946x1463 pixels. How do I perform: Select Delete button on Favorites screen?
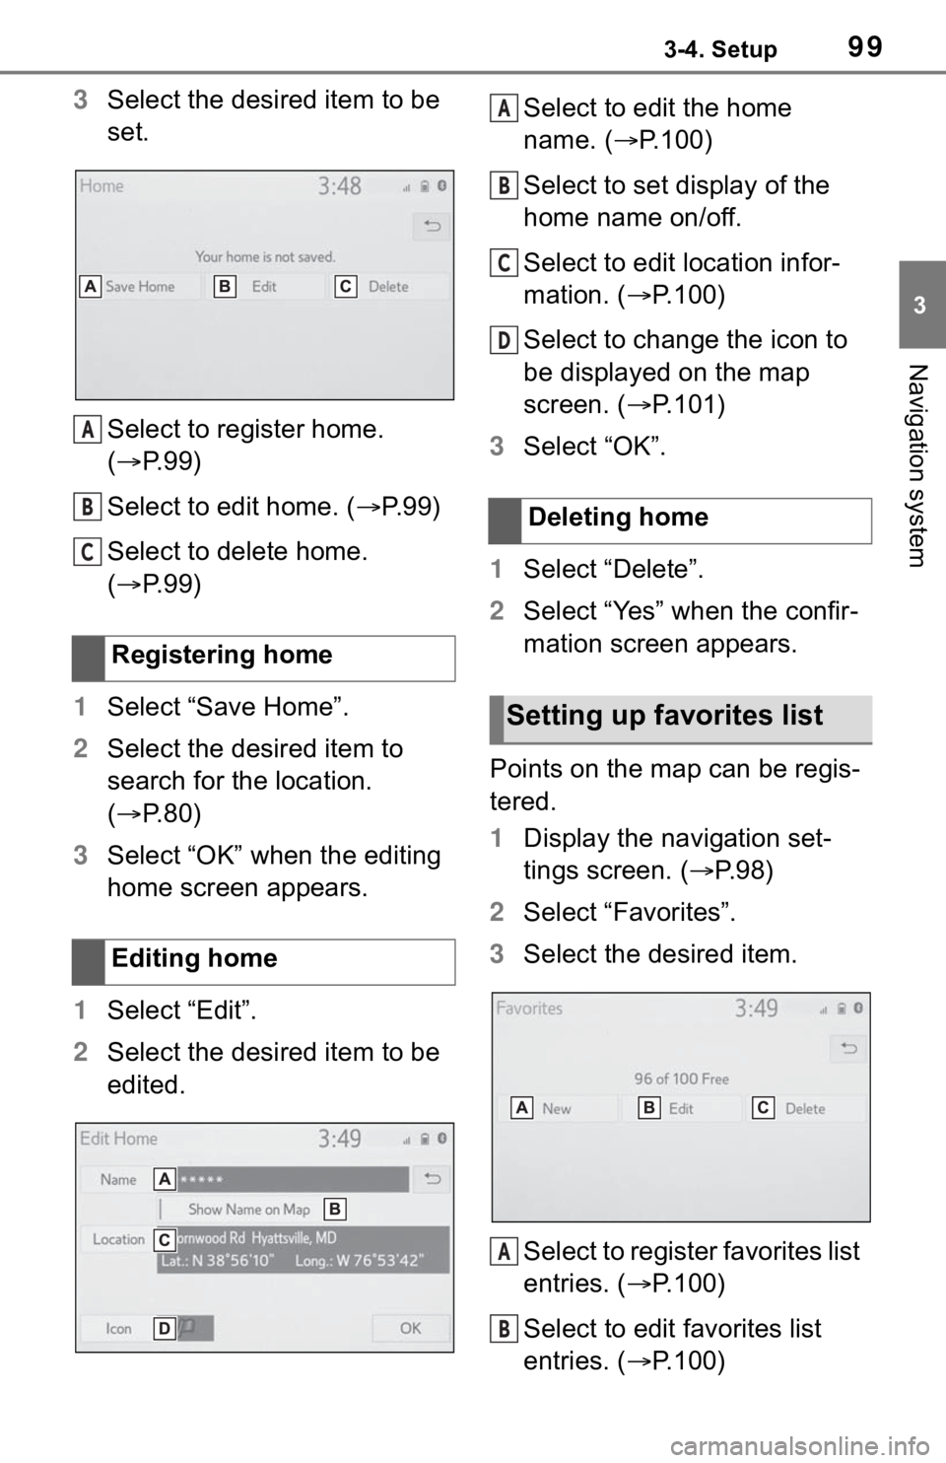[x=806, y=1108]
